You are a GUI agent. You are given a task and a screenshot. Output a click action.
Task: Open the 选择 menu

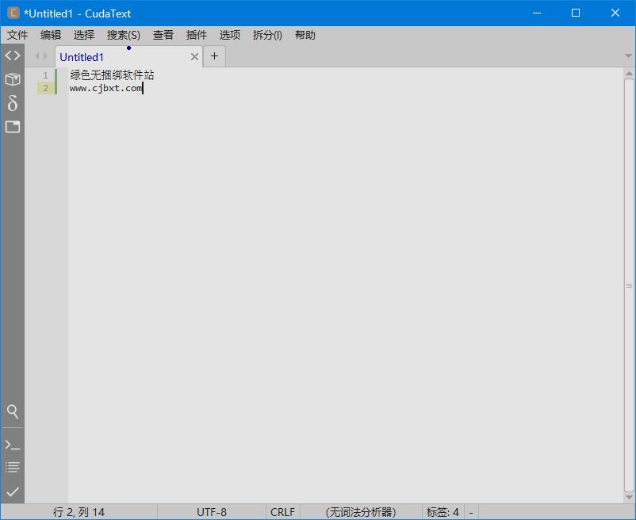84,35
